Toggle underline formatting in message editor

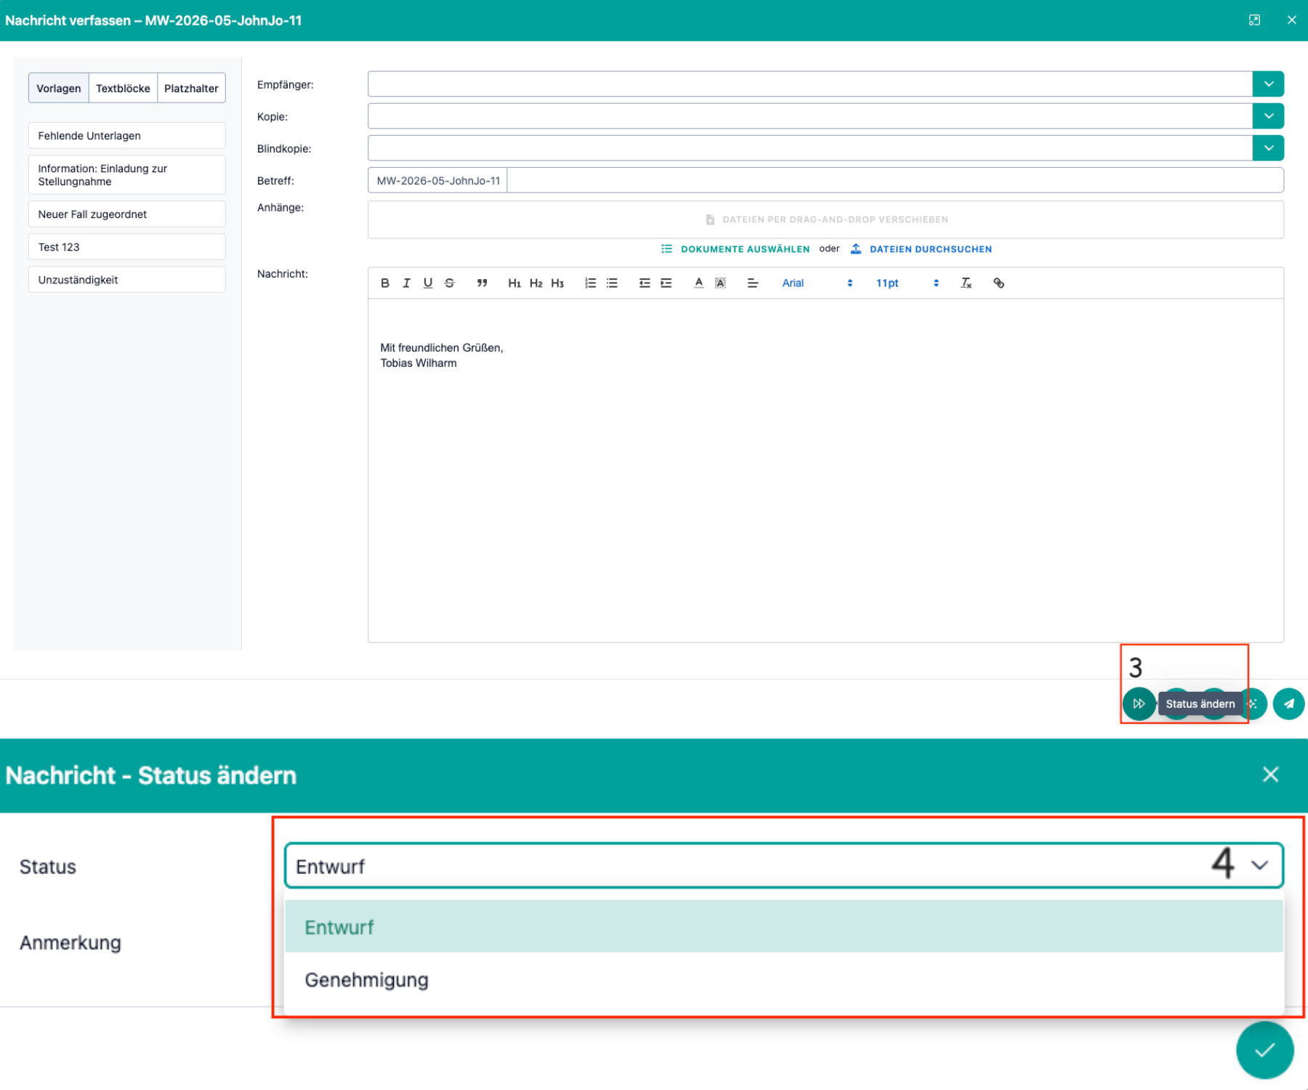tap(428, 283)
